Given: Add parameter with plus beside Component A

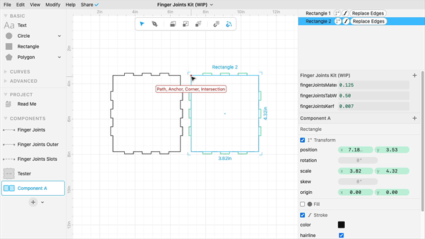Looking at the screenshot, I should pos(414,118).
